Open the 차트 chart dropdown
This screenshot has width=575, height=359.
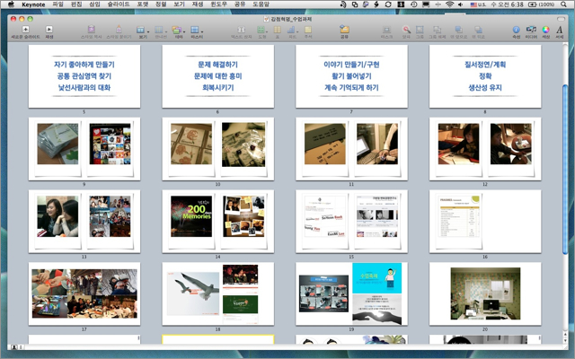point(292,32)
